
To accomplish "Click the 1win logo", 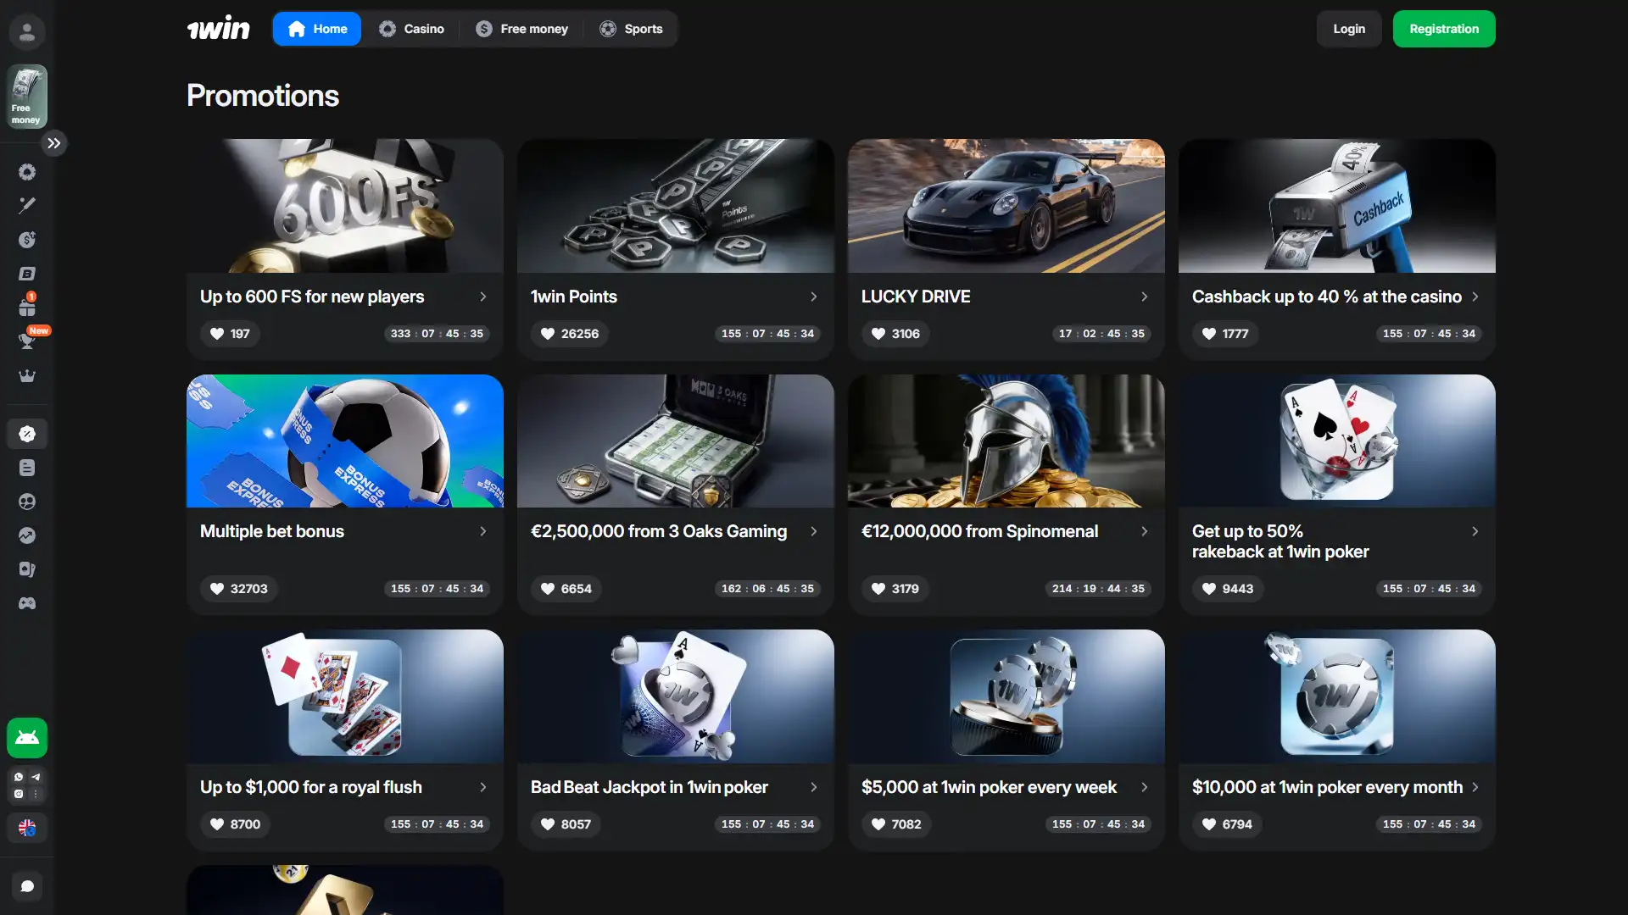I will click(x=219, y=29).
